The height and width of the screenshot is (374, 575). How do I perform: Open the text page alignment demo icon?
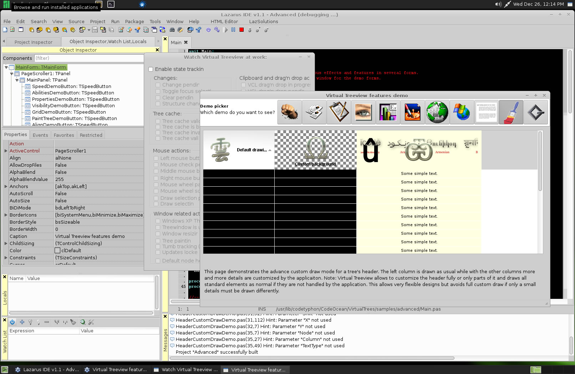487,113
